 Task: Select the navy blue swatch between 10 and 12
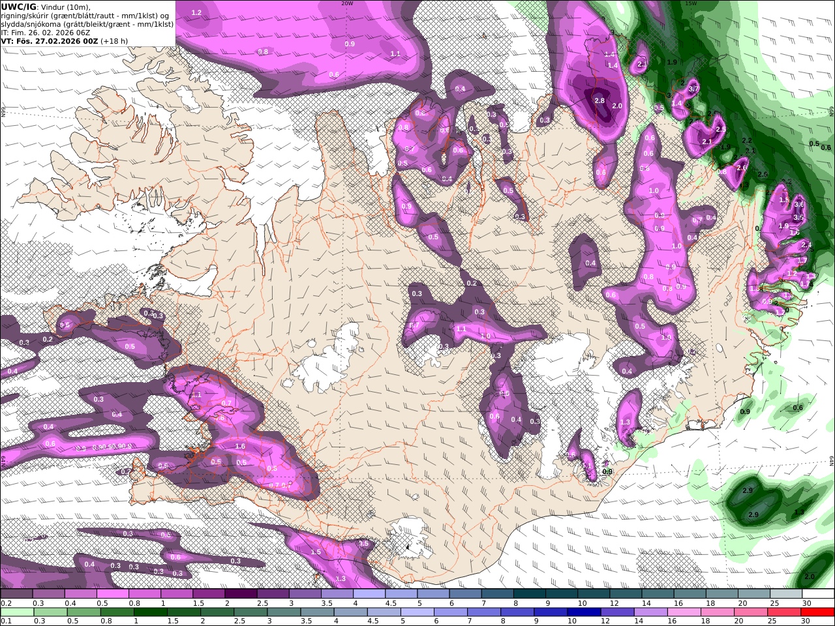[583, 612]
